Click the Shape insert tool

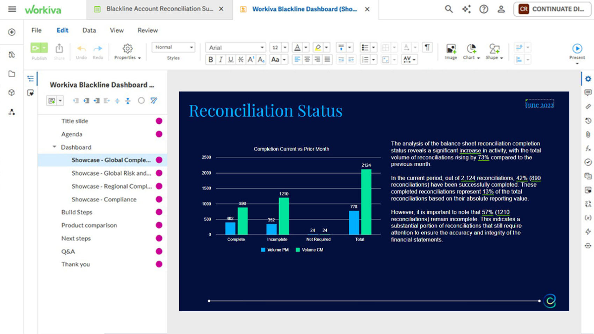(494, 51)
